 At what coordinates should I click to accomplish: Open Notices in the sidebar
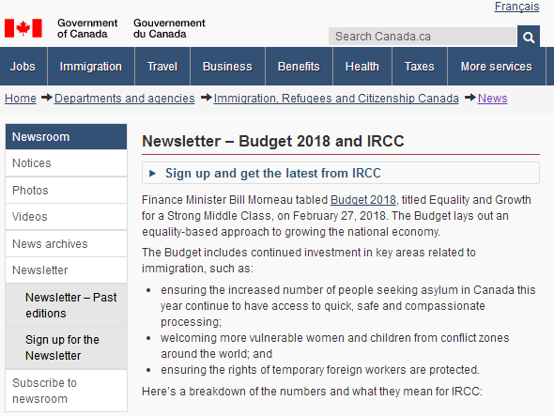[x=66, y=163]
